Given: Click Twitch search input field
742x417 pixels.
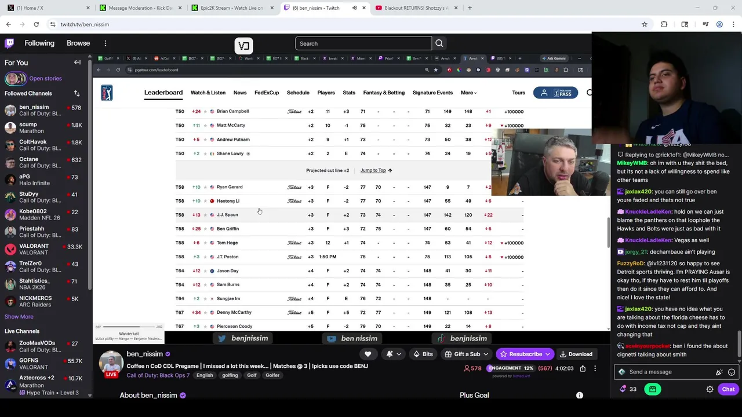Looking at the screenshot, I should pyautogui.click(x=363, y=43).
